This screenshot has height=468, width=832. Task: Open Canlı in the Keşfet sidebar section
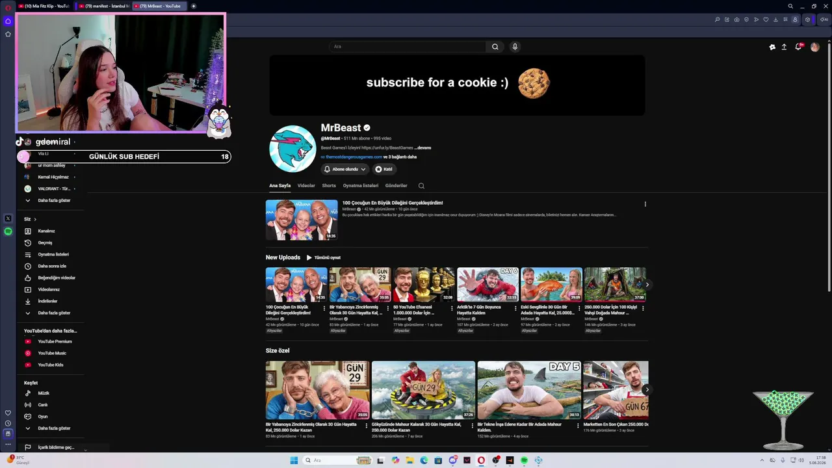[43, 405]
